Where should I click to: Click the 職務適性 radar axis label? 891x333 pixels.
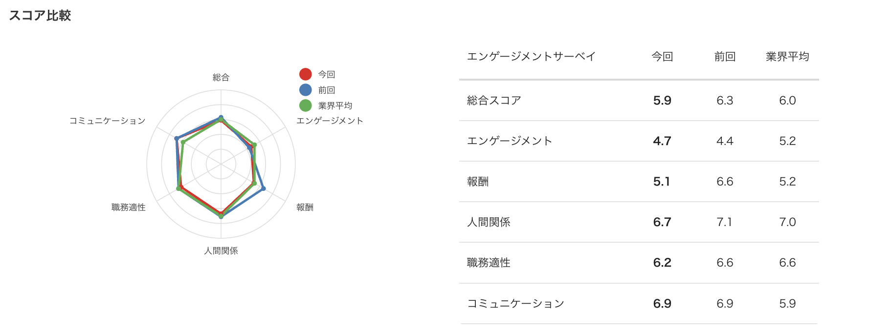click(x=129, y=207)
